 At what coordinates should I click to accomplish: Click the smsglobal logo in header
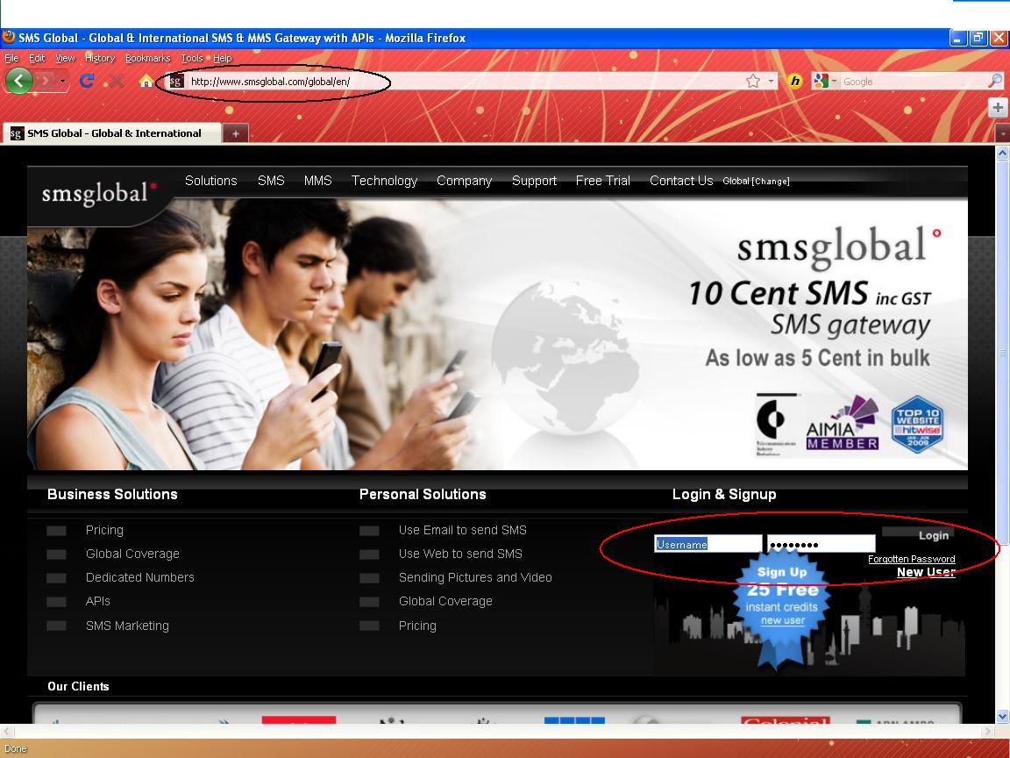point(98,193)
